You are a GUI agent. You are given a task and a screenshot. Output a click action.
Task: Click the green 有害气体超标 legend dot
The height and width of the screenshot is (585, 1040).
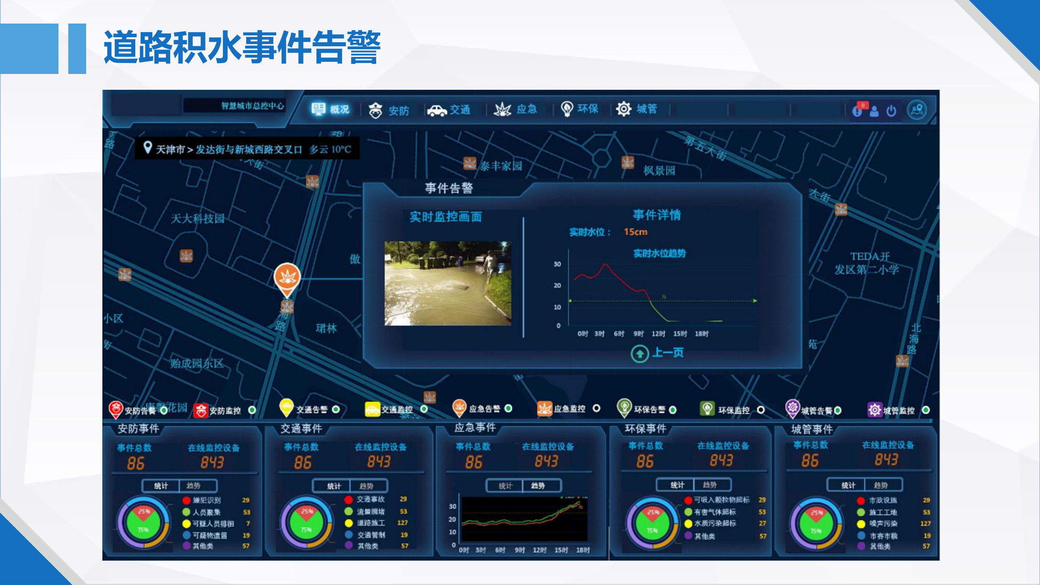click(x=688, y=512)
